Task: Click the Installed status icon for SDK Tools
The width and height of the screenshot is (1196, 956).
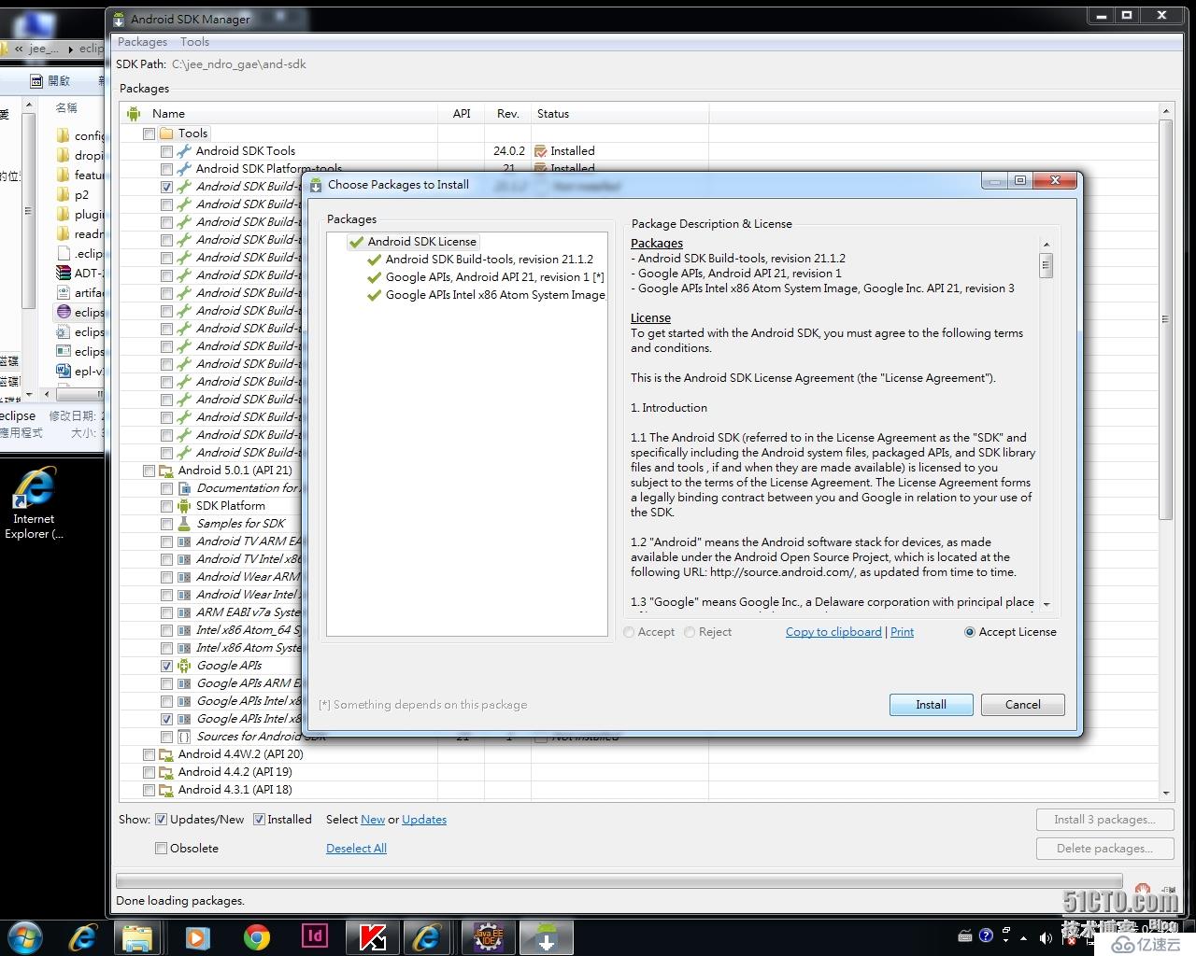Action: (540, 151)
